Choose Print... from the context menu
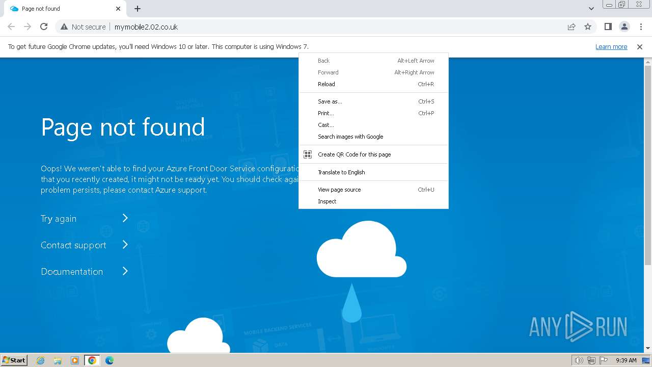652x367 pixels. (373, 113)
